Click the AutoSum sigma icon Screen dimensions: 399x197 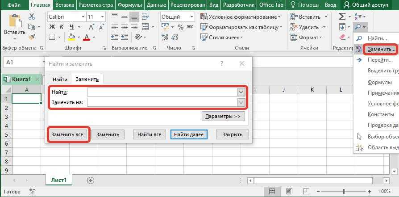tap(342, 17)
